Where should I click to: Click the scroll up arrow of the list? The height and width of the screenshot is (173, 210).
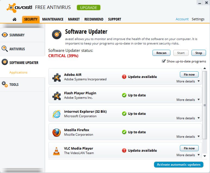click(x=205, y=68)
